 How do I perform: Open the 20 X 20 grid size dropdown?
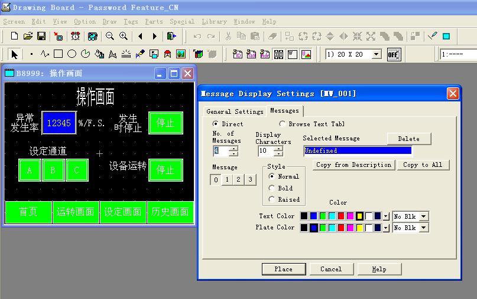point(376,54)
